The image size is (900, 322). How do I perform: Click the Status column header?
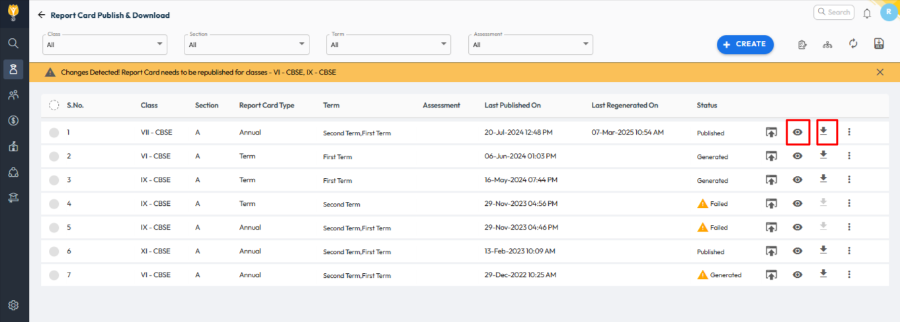(x=706, y=106)
